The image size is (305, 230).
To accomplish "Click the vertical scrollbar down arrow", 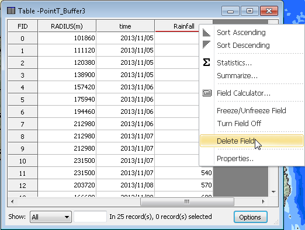I will tap(273, 192).
